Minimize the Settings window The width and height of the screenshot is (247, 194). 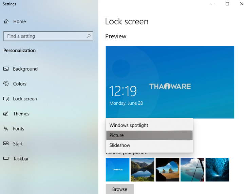pyautogui.click(x=213, y=4)
